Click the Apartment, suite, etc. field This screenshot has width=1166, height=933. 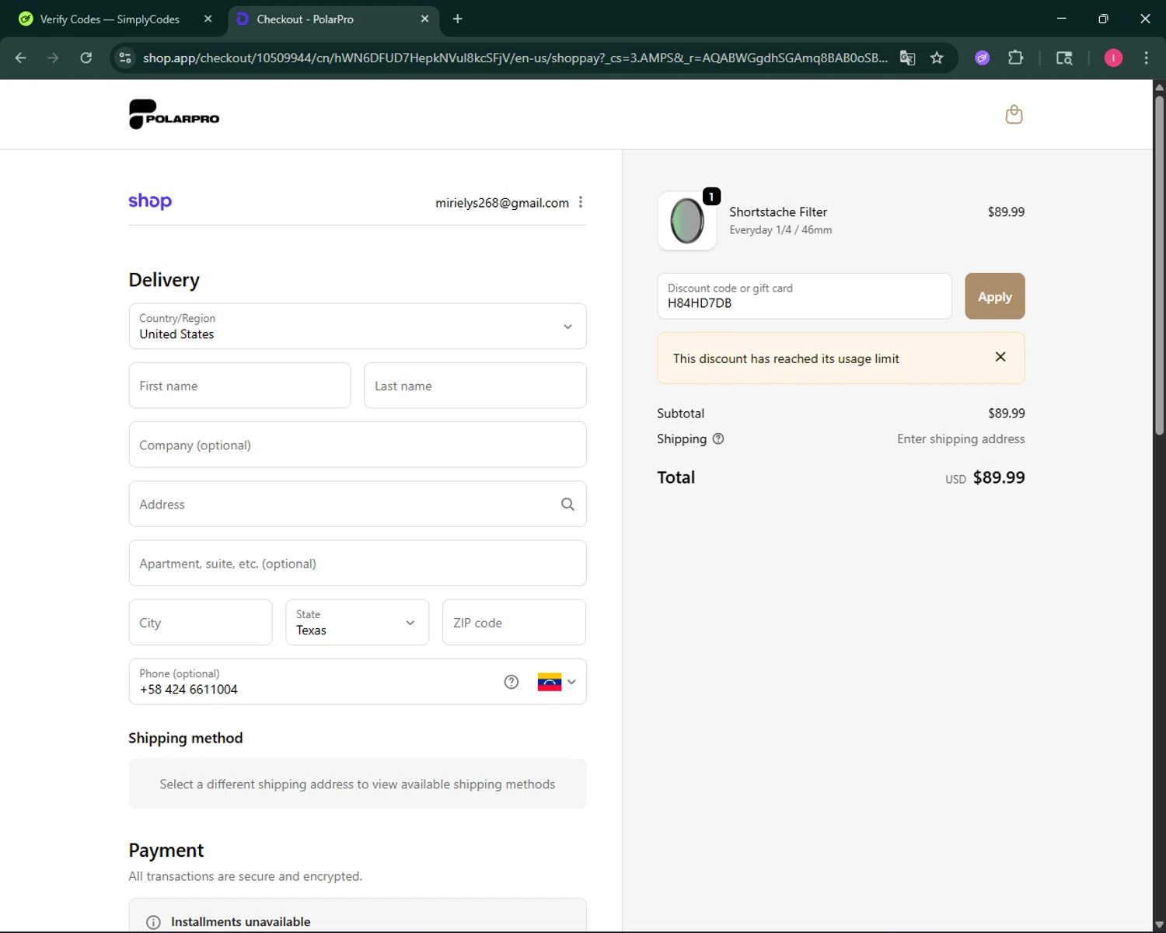click(x=358, y=563)
